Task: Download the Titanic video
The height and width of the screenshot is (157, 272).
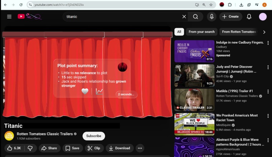Action: [120, 148]
